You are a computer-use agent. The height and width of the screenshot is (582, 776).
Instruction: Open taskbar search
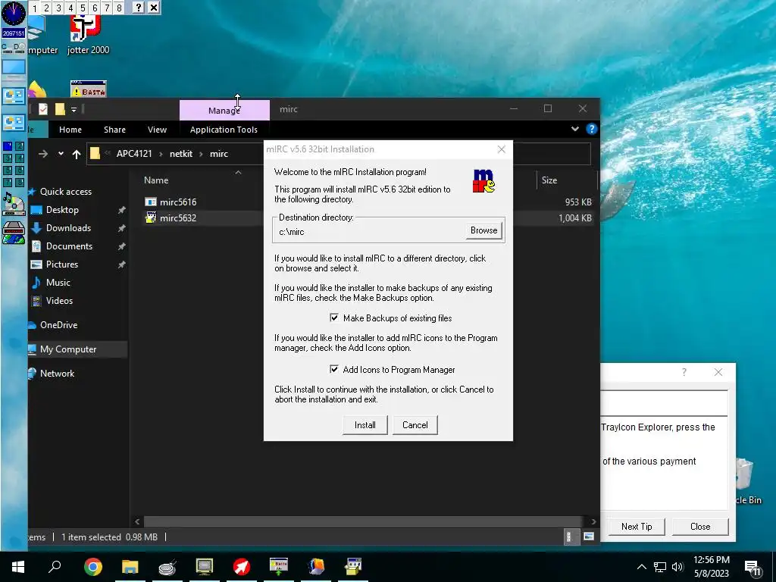pos(55,567)
